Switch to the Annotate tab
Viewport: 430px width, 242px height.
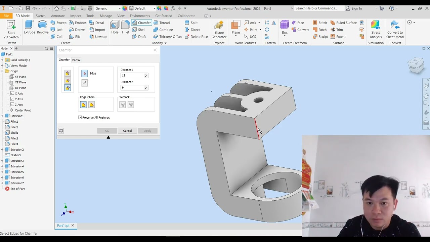(58, 16)
